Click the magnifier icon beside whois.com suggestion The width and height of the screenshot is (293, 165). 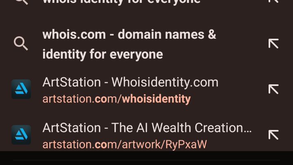click(21, 44)
